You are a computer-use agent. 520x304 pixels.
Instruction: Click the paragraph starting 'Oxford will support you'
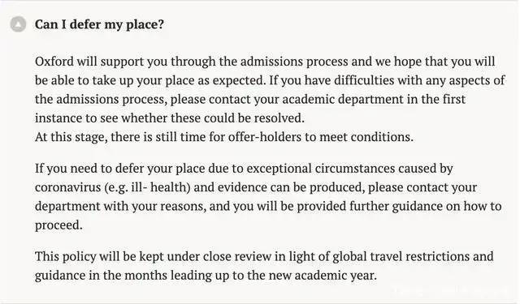click(270, 90)
